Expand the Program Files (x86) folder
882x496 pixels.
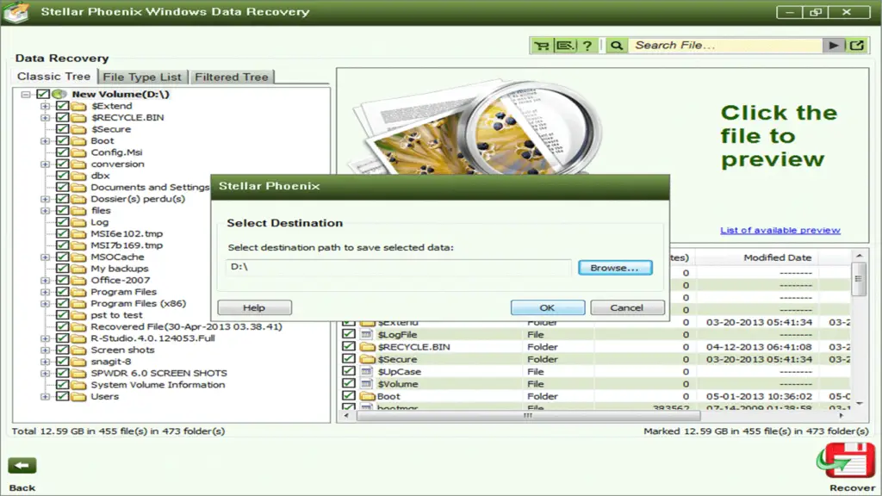tap(45, 304)
